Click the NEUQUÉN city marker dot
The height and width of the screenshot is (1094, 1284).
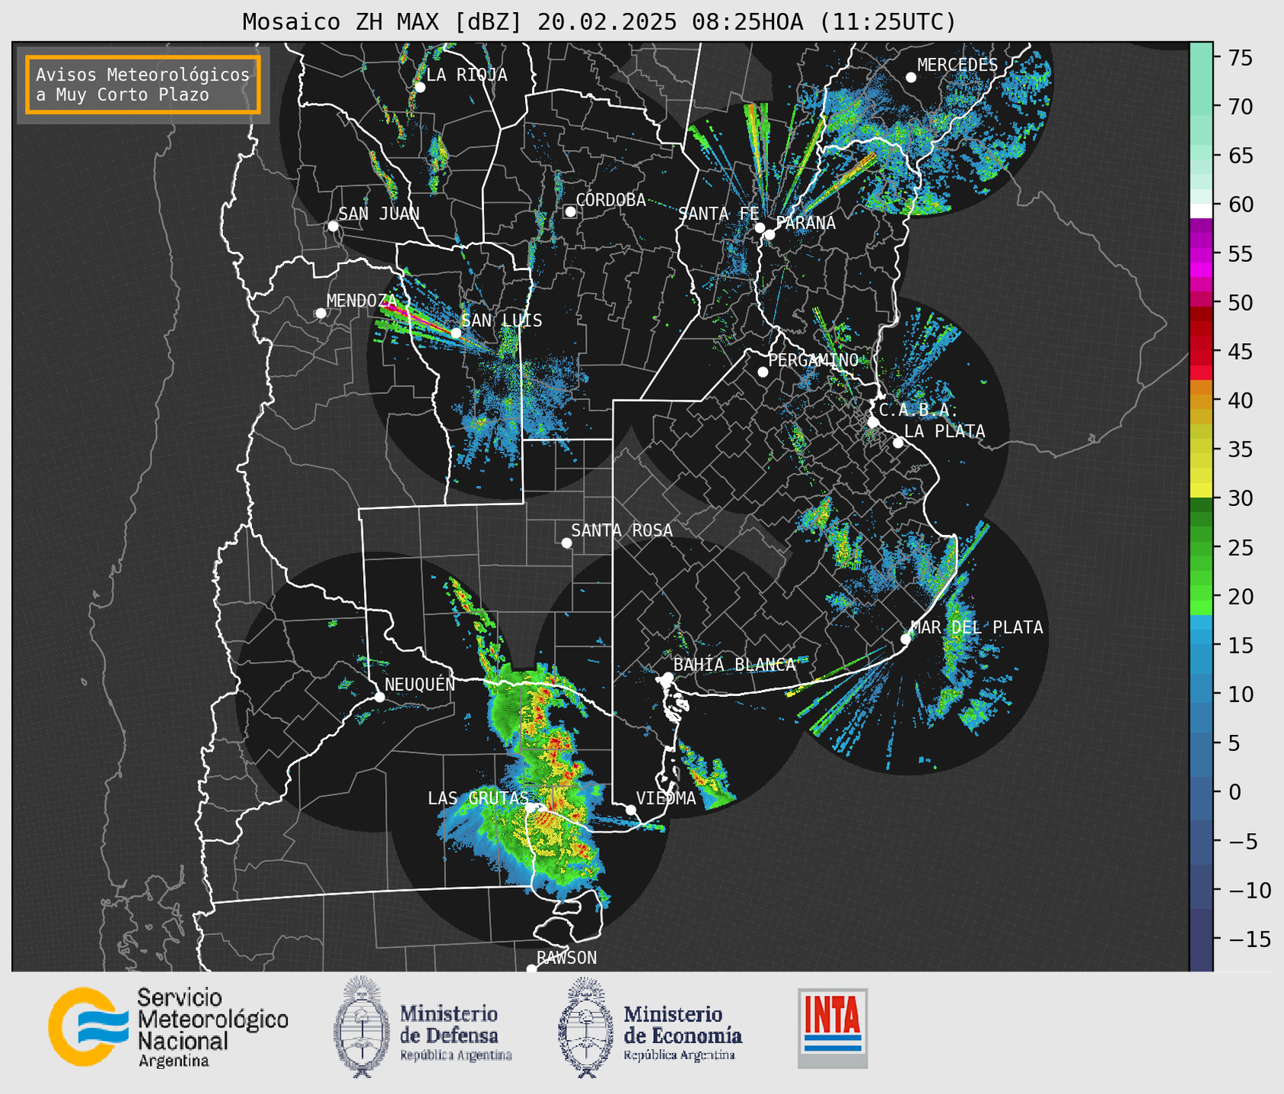[x=380, y=697]
